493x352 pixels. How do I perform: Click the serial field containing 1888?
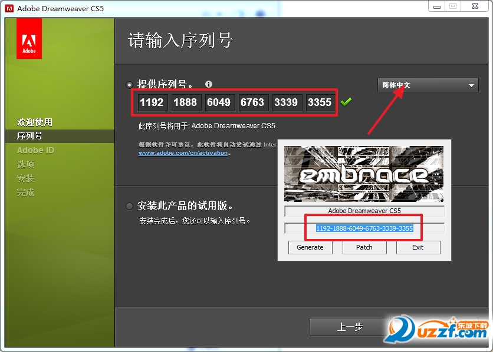pos(186,102)
